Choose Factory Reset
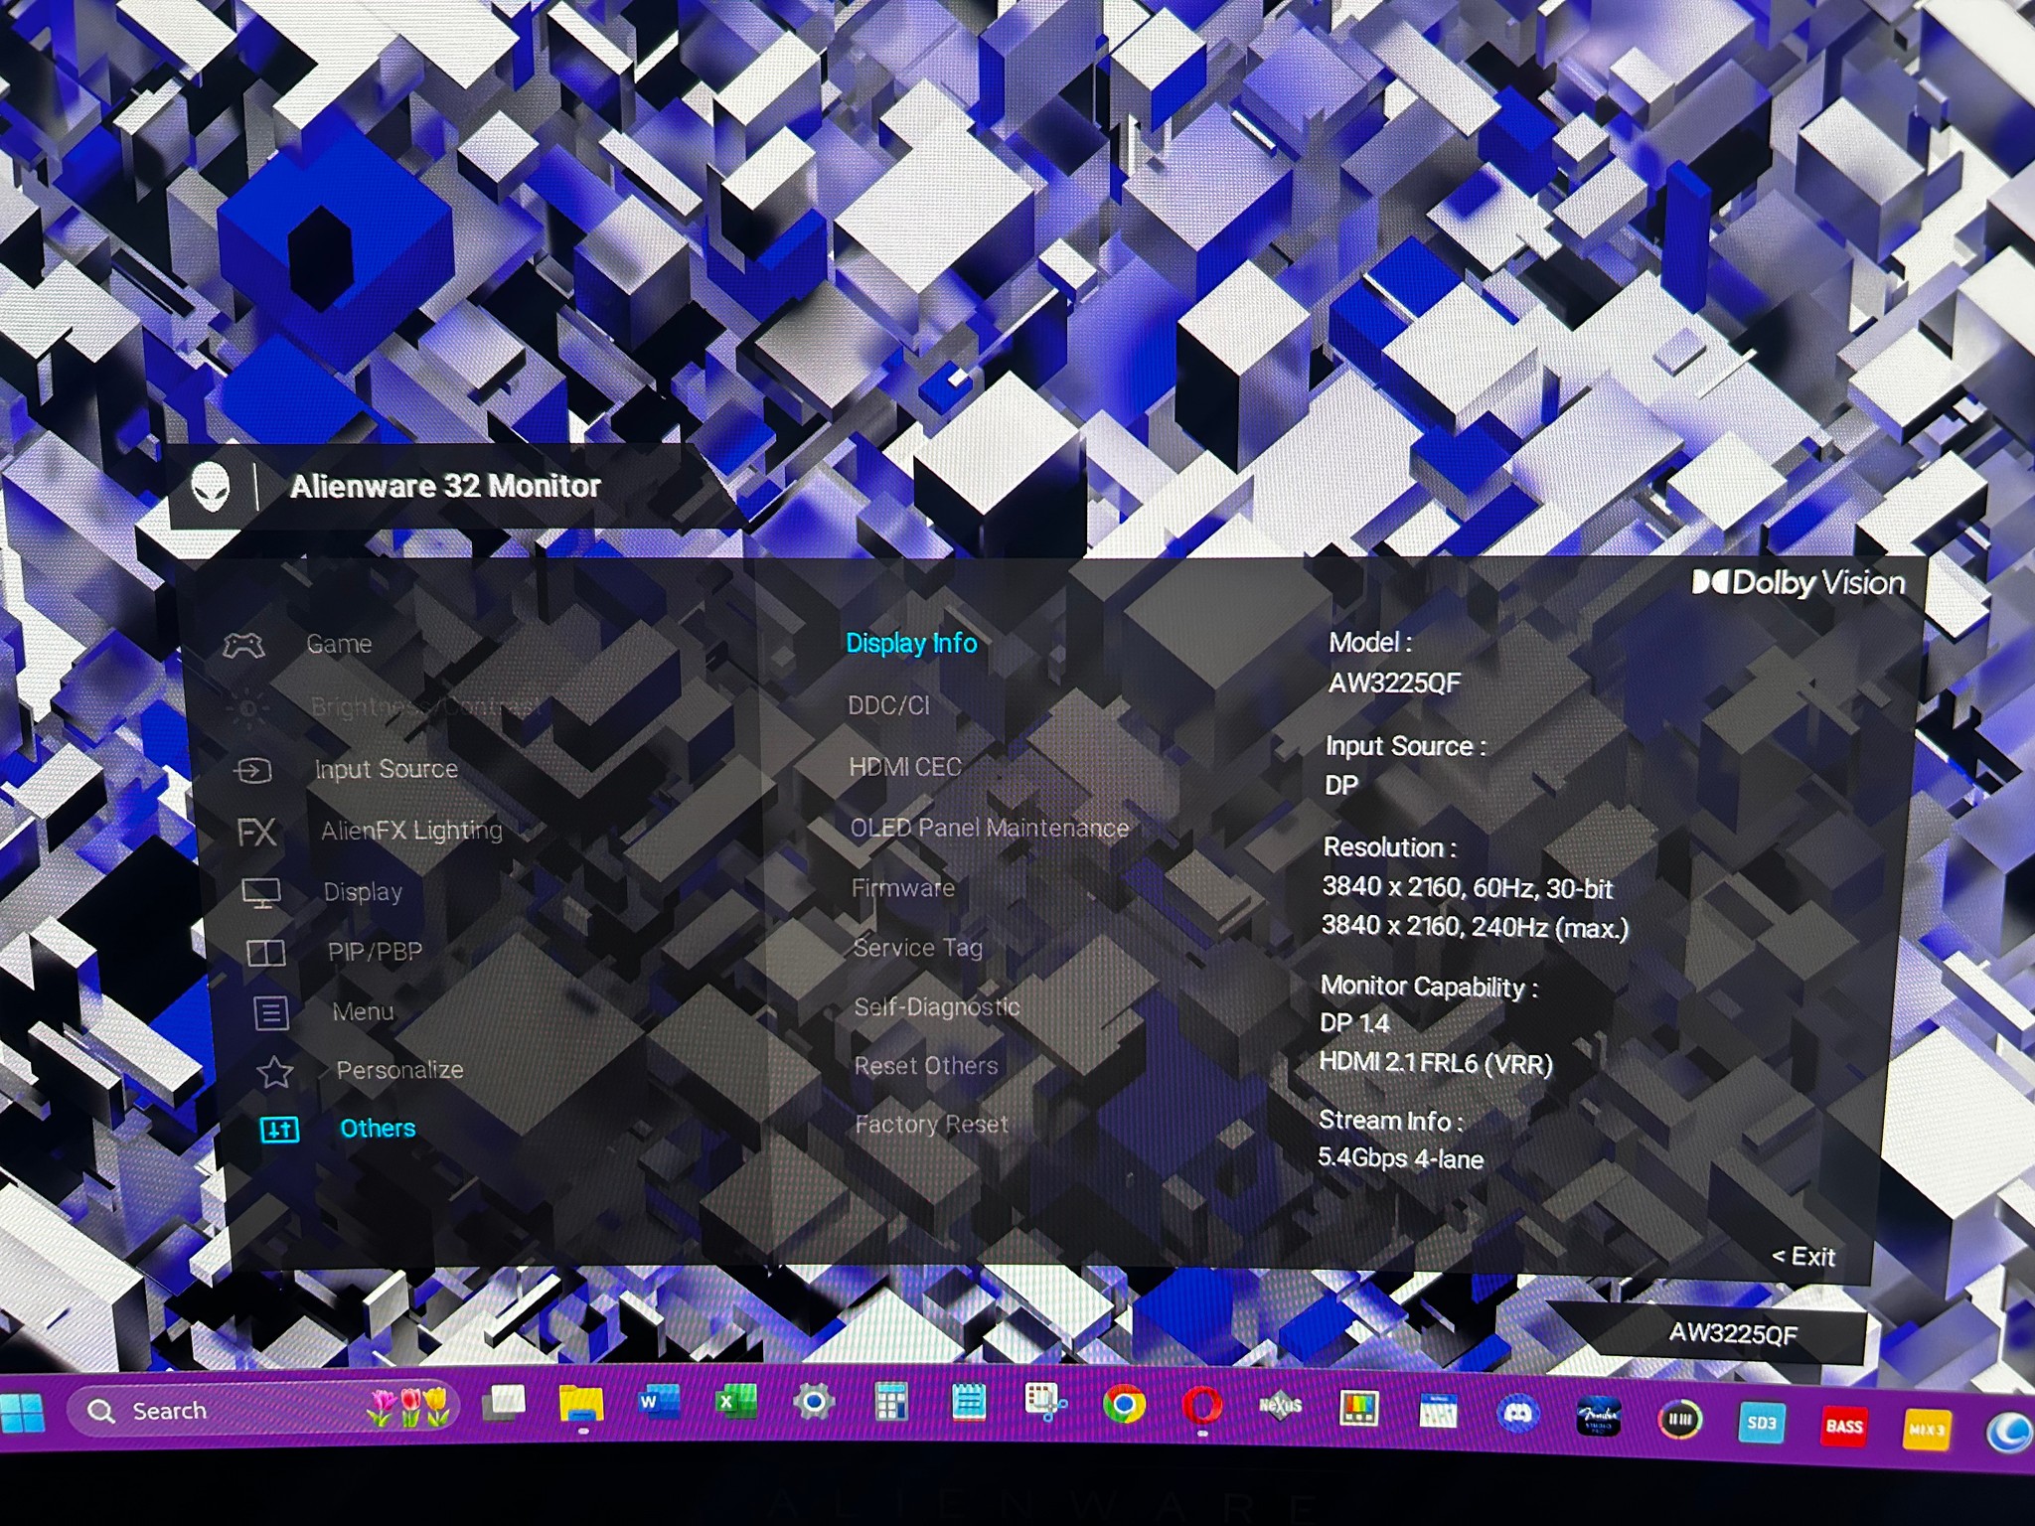 click(x=932, y=1125)
